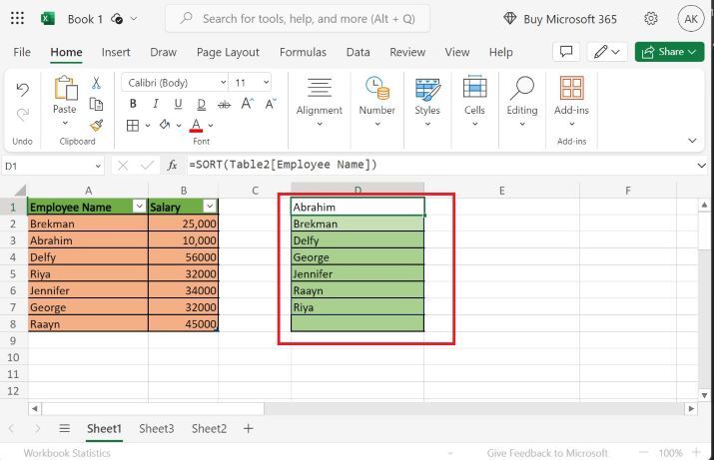714x460 pixels.
Task: Open the Cells group
Action: point(474,103)
